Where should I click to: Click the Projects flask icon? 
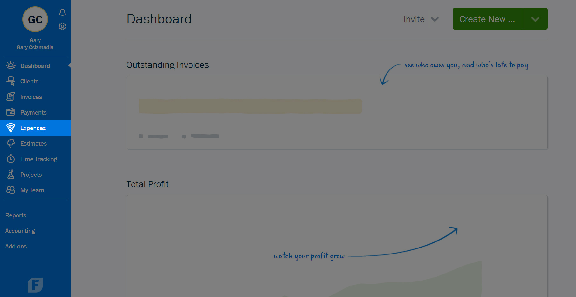(x=11, y=174)
